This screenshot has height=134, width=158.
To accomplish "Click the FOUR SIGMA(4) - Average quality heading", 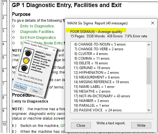I will (x=96, y=32).
